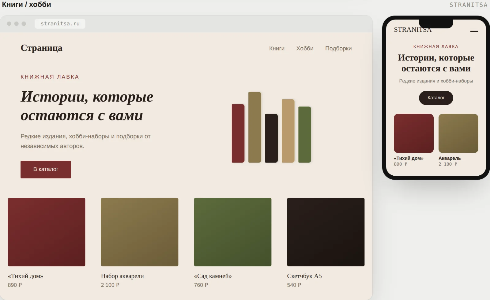Click the «Акварель» title in the phone mockup
Image resolution: width=490 pixels, height=300 pixels.
click(x=450, y=158)
